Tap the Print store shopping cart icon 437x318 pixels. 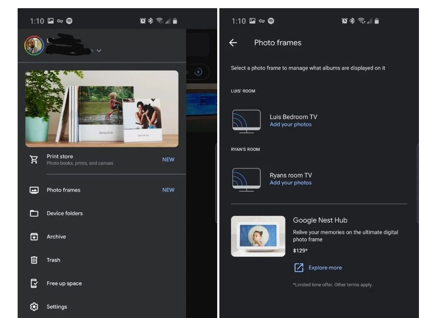pyautogui.click(x=34, y=159)
